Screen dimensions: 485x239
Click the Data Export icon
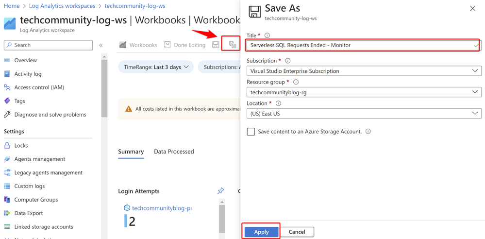pyautogui.click(x=7, y=213)
